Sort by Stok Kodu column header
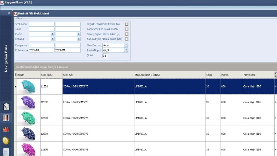Viewport: 277px width, 156px height. tap(51, 75)
